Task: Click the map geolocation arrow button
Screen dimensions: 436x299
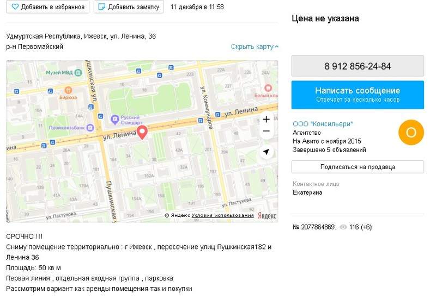Action: click(267, 152)
